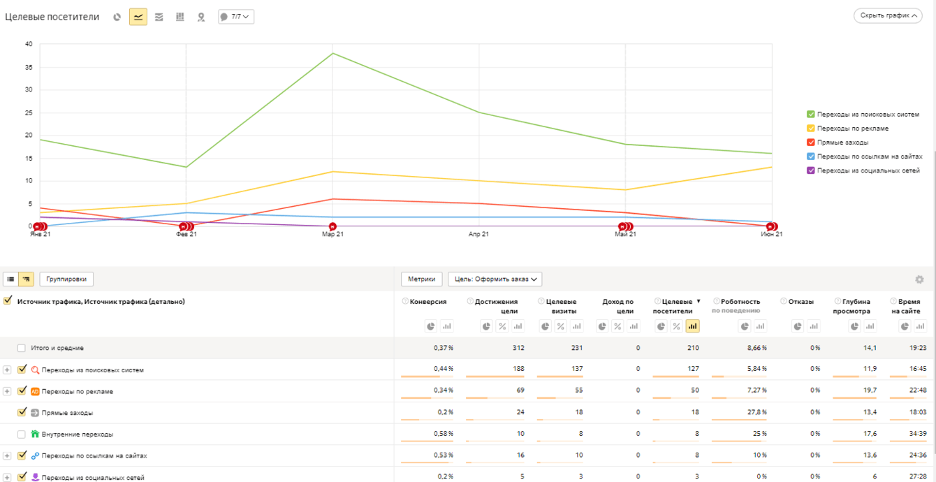Click percent icon under Достижения цели column

pyautogui.click(x=502, y=326)
